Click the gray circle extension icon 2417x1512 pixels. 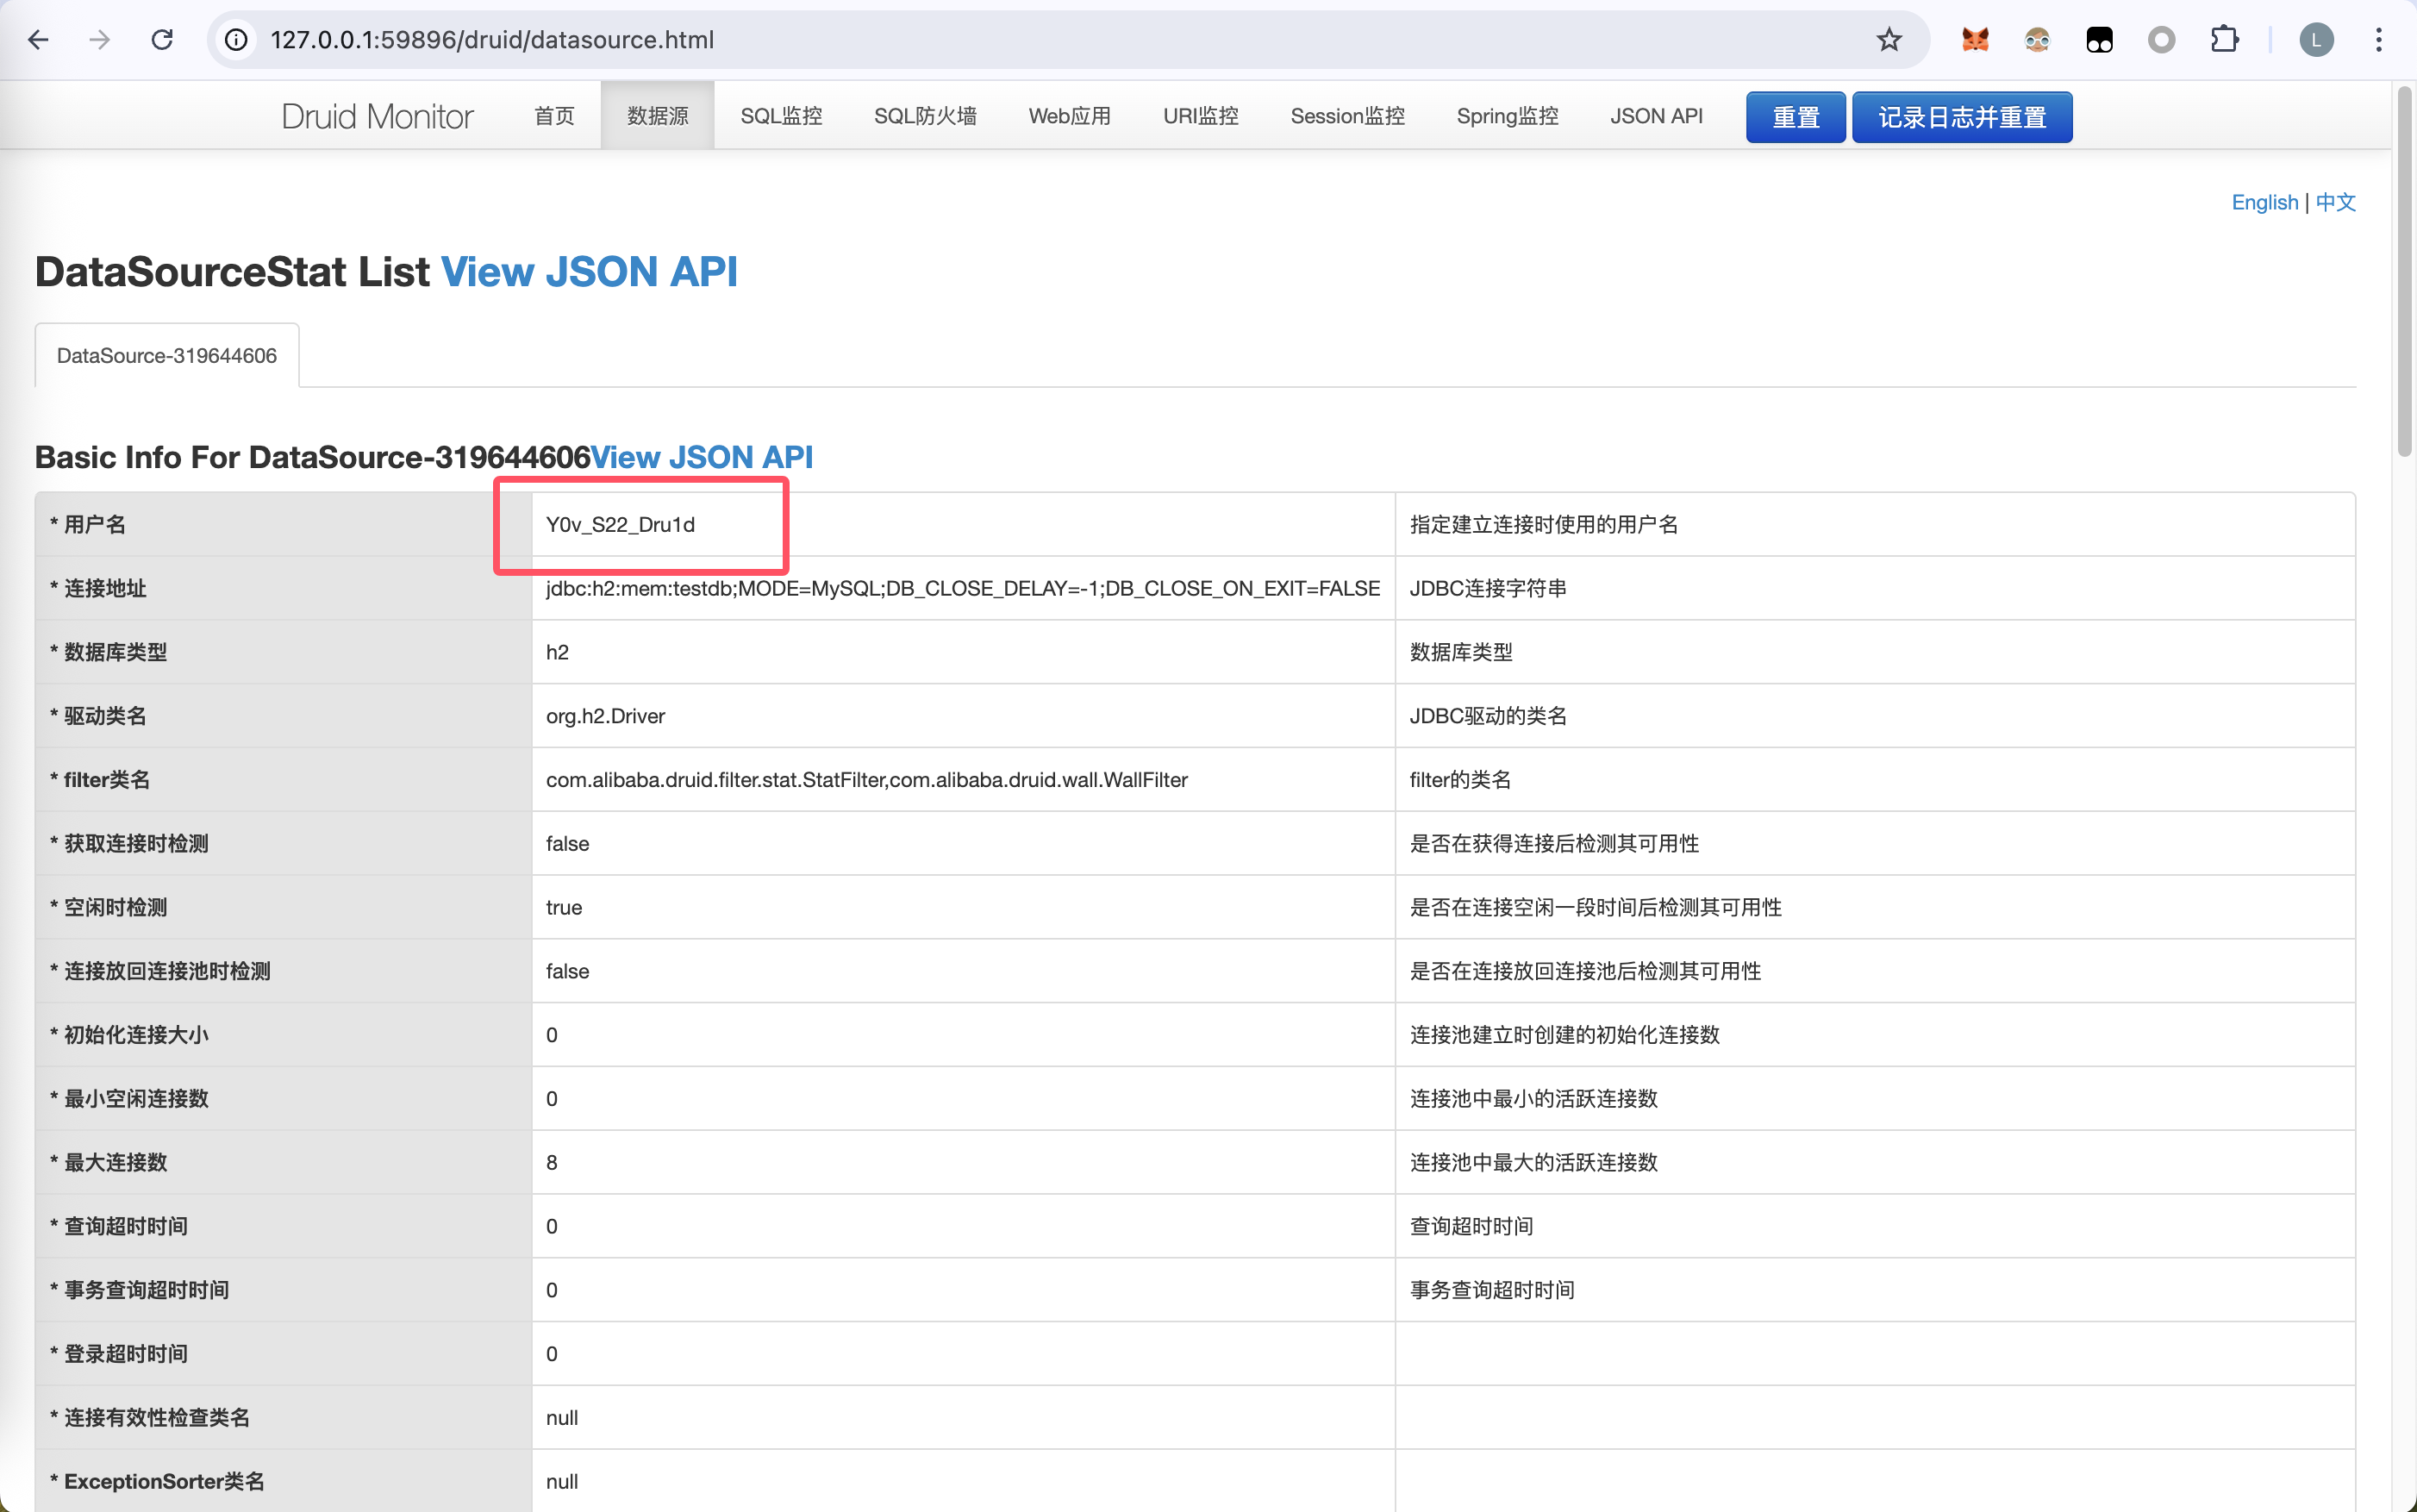coord(2161,40)
